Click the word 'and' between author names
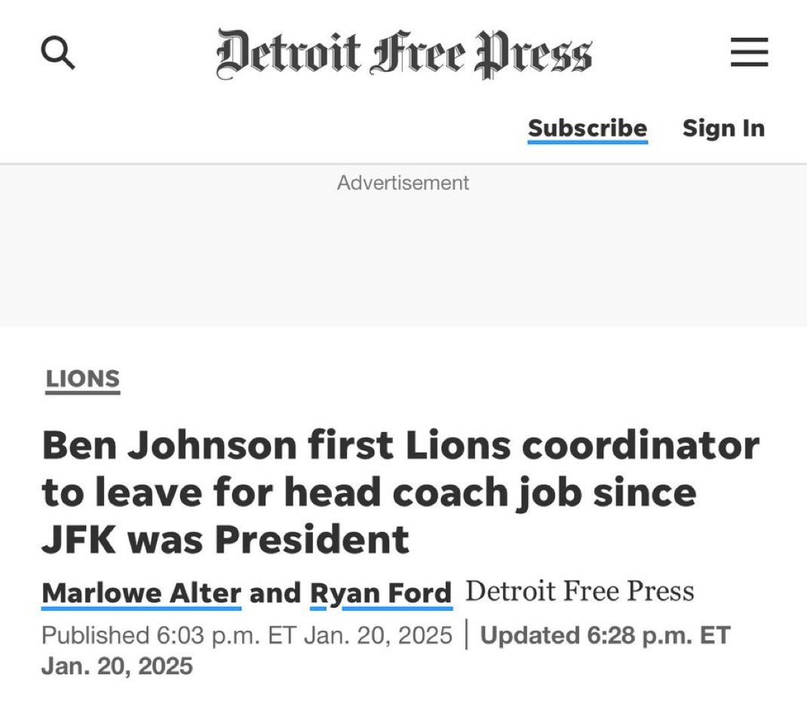The image size is (807, 712). pos(275,593)
